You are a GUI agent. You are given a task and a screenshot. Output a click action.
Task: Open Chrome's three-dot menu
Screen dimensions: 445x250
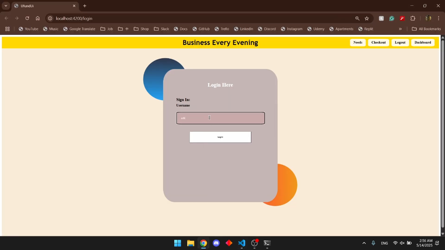tap(439, 18)
